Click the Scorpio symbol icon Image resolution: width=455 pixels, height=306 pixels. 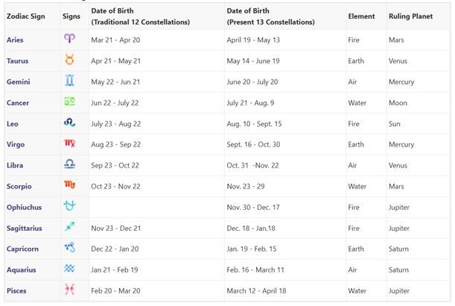69,185
